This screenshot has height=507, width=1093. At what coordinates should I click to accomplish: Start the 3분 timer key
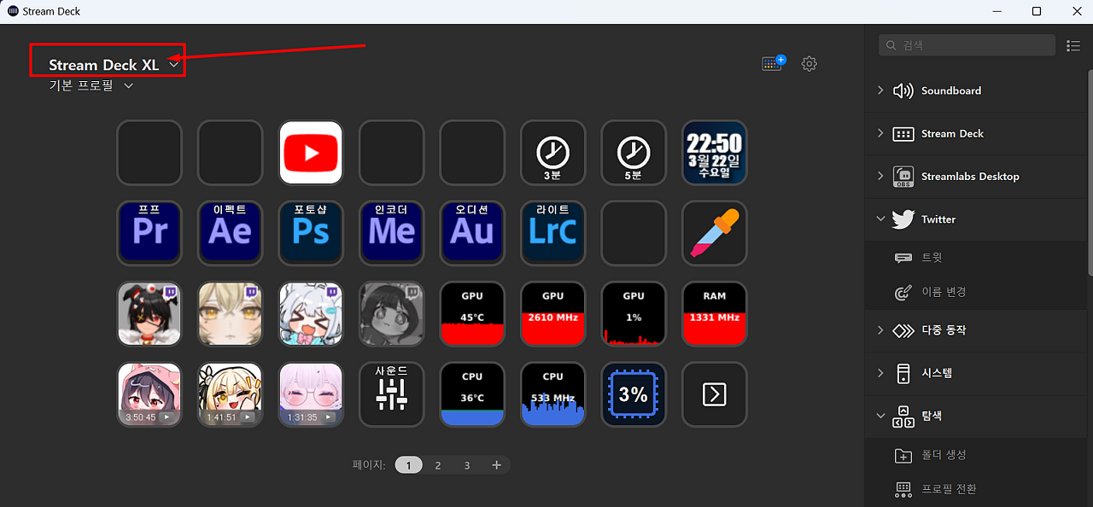point(552,153)
